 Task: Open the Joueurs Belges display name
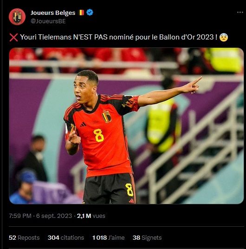tap(53, 13)
